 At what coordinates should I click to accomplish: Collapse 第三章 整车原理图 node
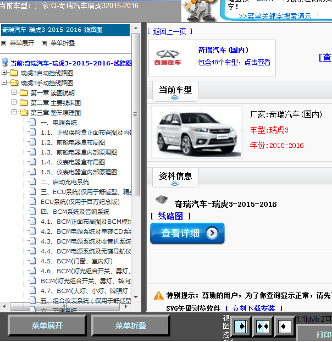click(14, 112)
